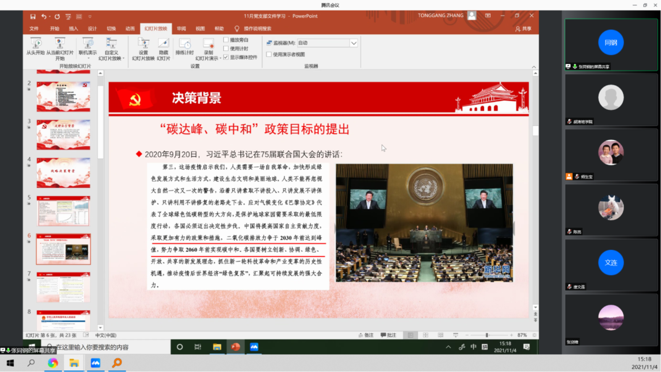Click the save icon in title bar
Screen dimensions: 661x372
click(x=33, y=16)
